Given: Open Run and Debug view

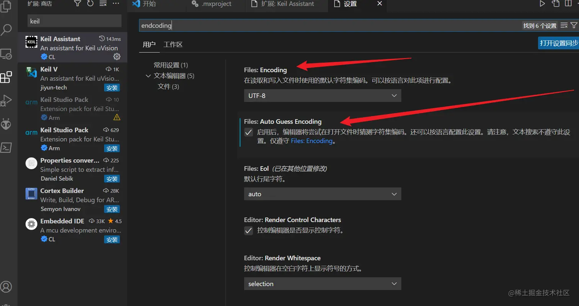Looking at the screenshot, I should (6, 101).
